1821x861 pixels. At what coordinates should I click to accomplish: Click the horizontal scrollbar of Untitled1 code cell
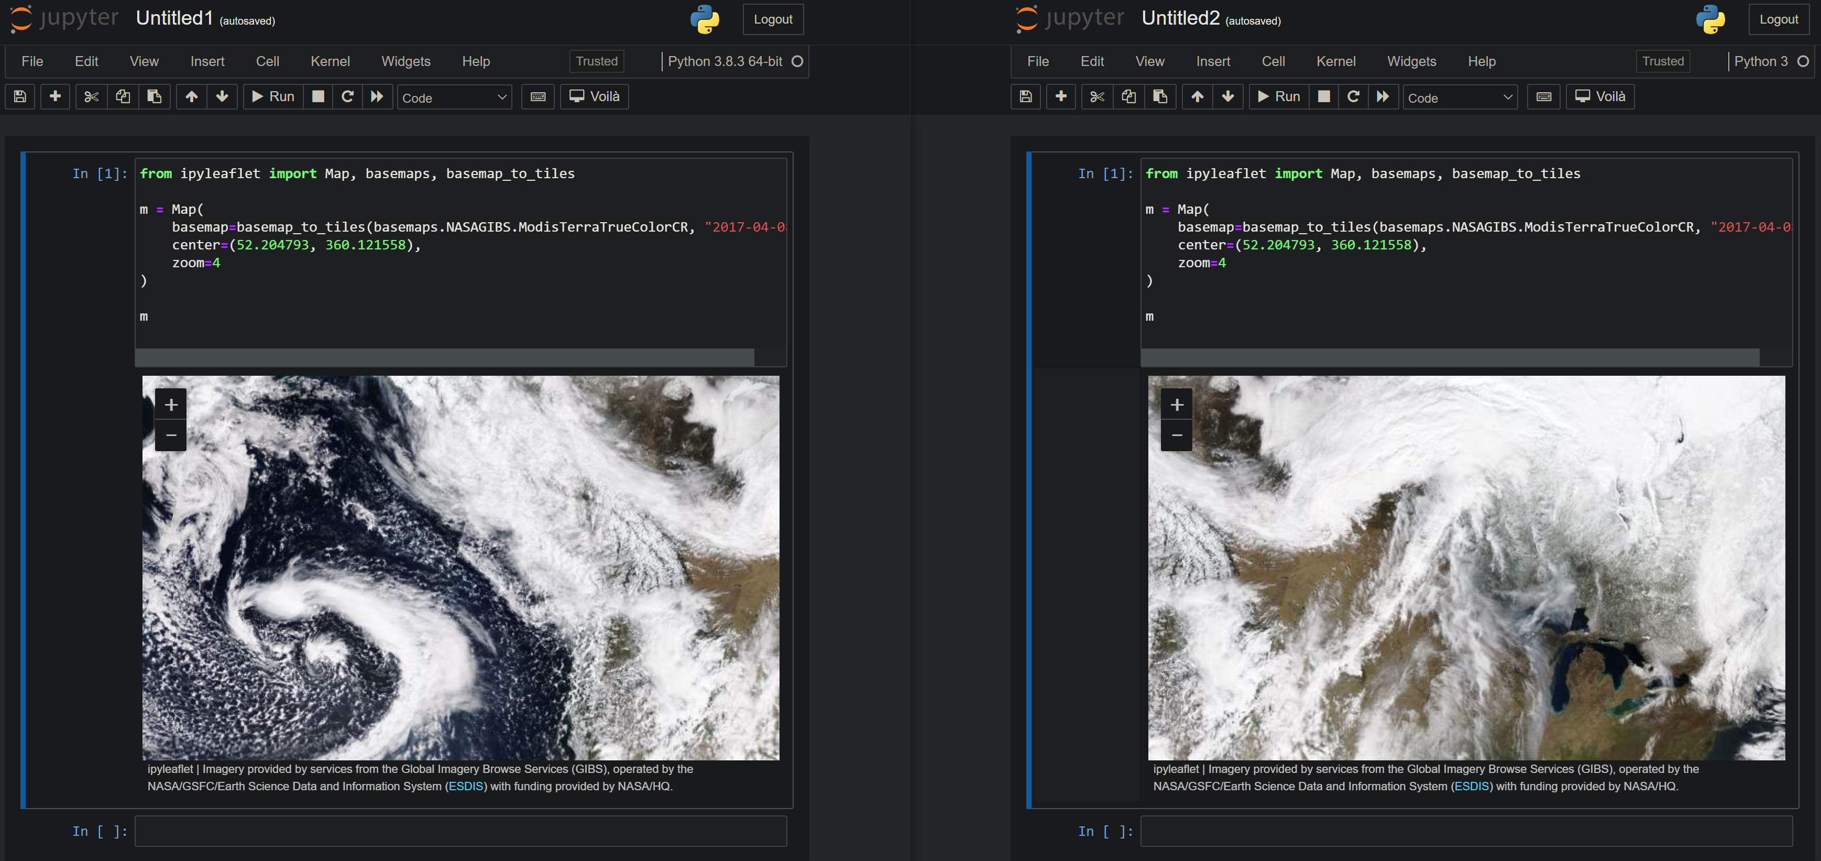tap(445, 357)
